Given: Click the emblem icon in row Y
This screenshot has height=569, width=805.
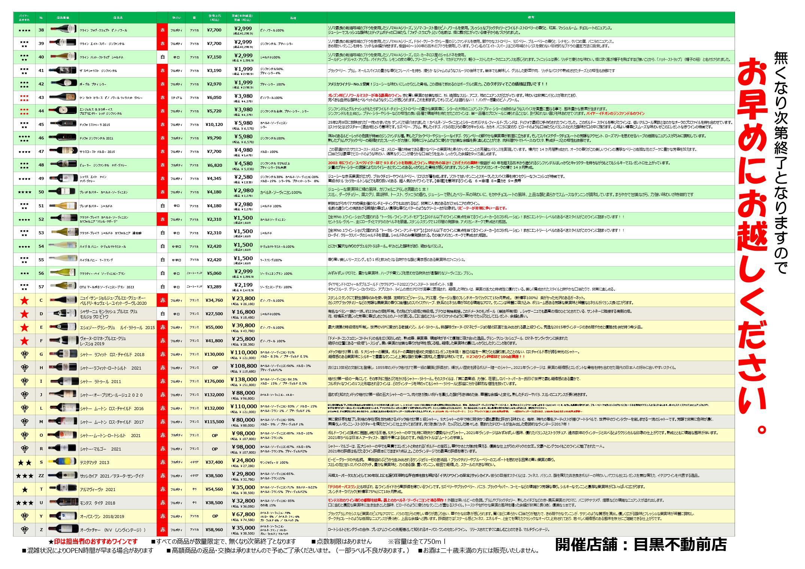Looking at the screenshot, I should [24, 517].
